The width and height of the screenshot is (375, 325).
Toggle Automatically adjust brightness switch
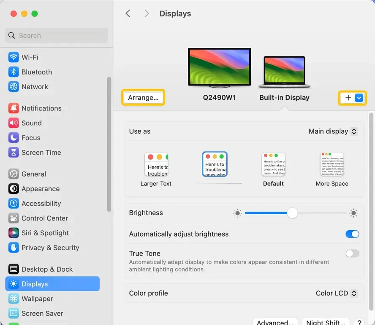(352, 234)
